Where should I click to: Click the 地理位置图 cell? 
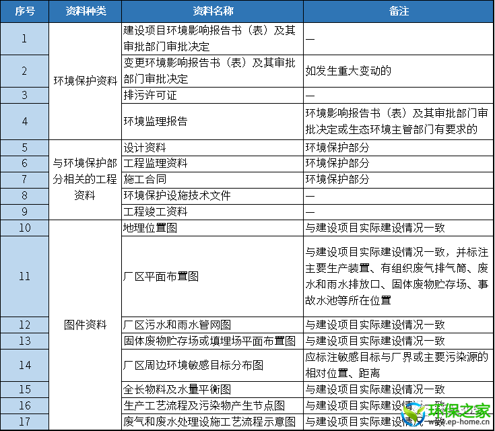pos(151,228)
